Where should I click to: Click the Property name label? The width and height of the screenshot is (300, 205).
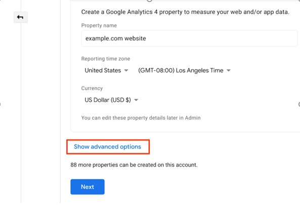click(x=99, y=25)
